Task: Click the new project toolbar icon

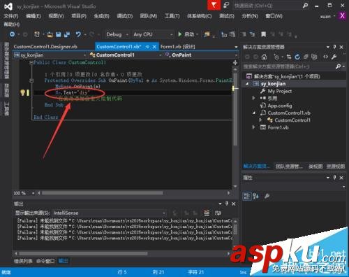Action: click(x=37, y=34)
